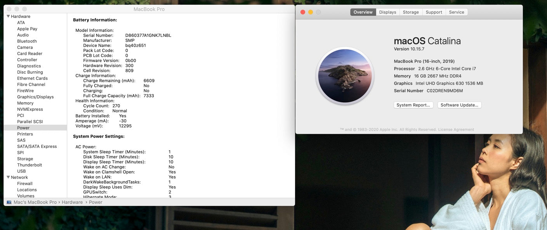
Task: Click the System Report button
Action: click(413, 105)
